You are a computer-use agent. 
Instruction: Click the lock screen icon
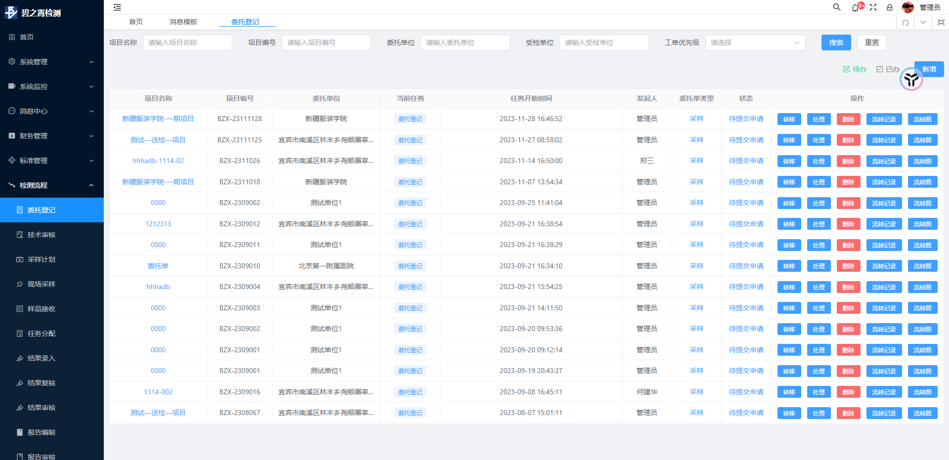(x=890, y=7)
